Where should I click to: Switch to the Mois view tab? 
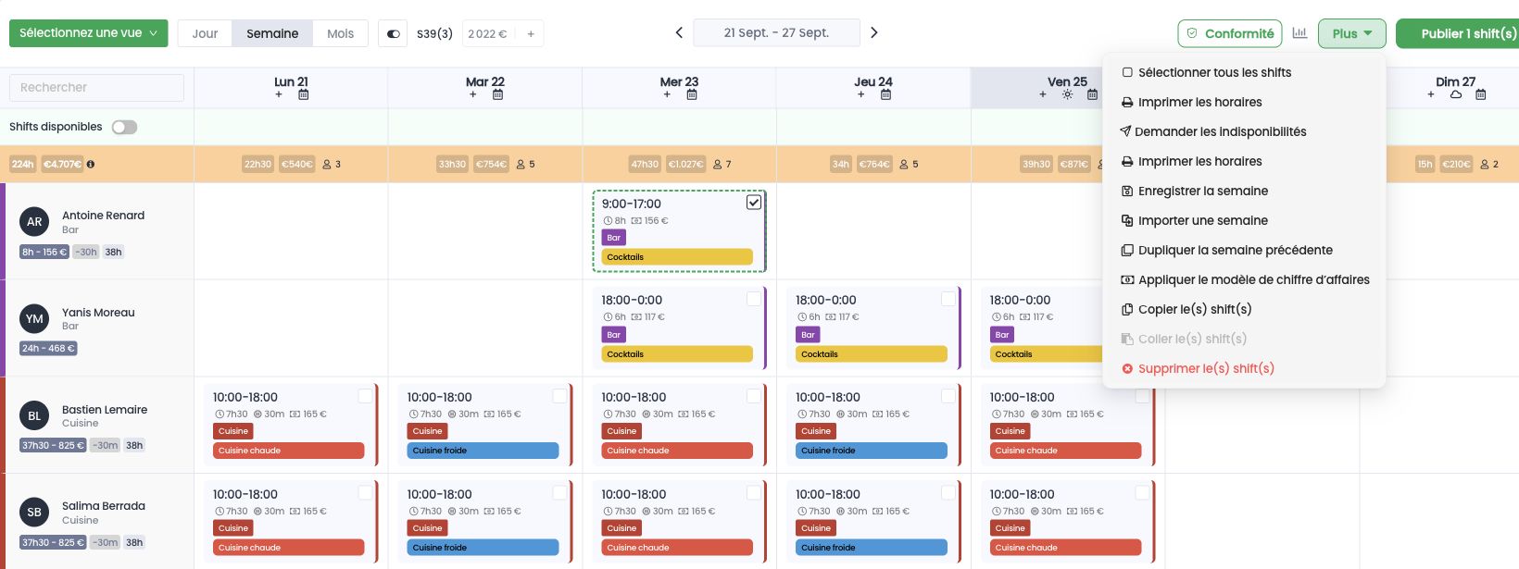click(340, 33)
